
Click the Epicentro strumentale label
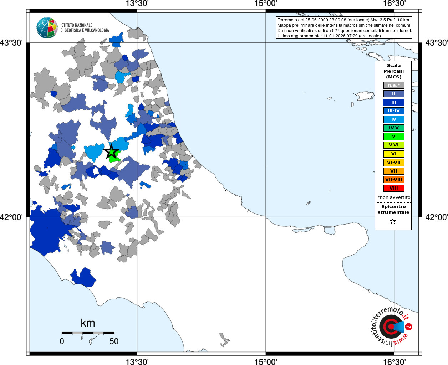click(x=393, y=210)
